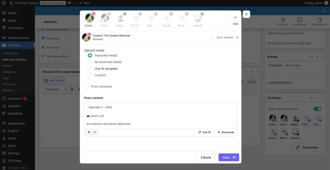Viewport: 330px width, 170px height.
Task: Collapse the FS Poster panel triangle
Action: click(322, 98)
